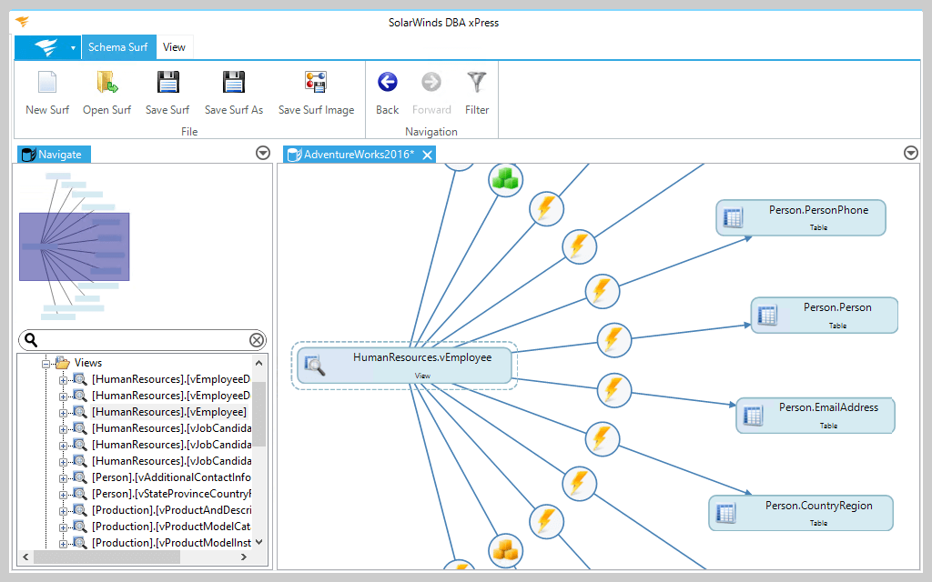
Task: Select the AdventureWorks2016 diagram tab
Action: click(360, 155)
